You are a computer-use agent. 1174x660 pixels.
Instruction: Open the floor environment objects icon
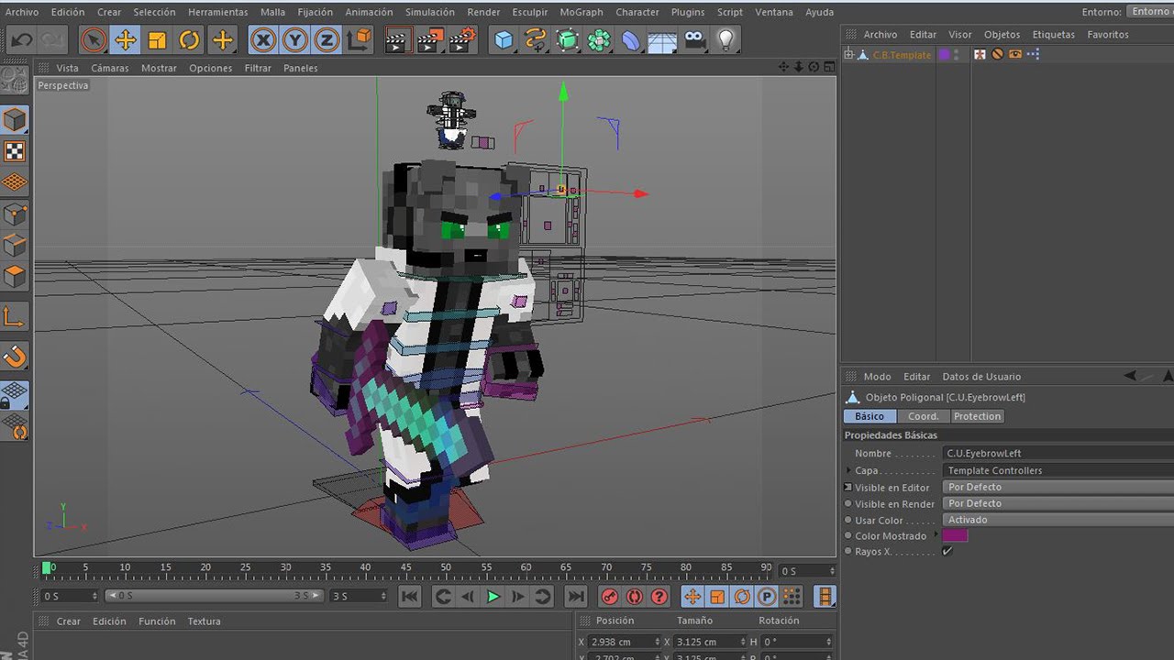point(662,39)
